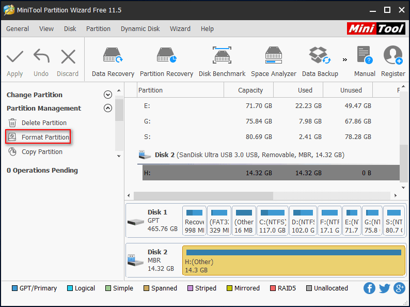Collapse the Partition Management section

pyautogui.click(x=108, y=109)
